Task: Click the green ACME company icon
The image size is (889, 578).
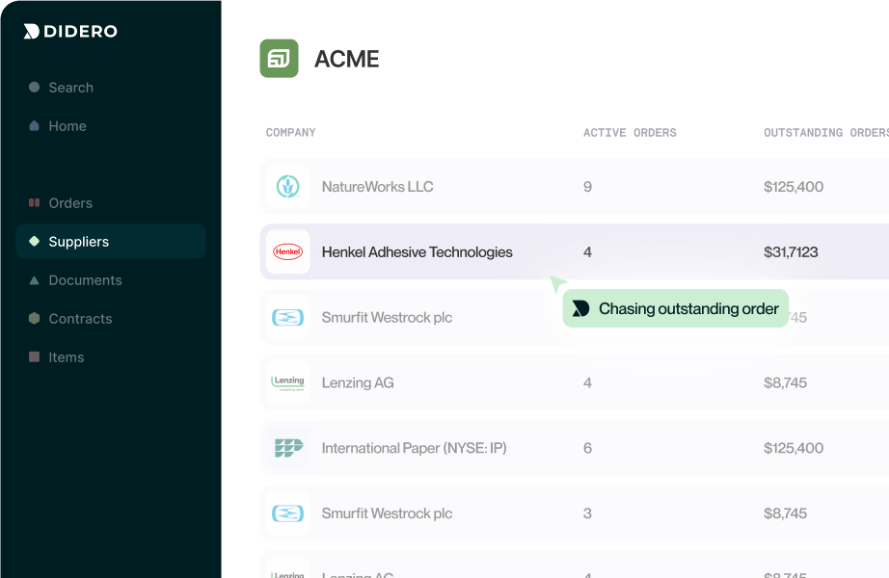Action: click(x=279, y=59)
